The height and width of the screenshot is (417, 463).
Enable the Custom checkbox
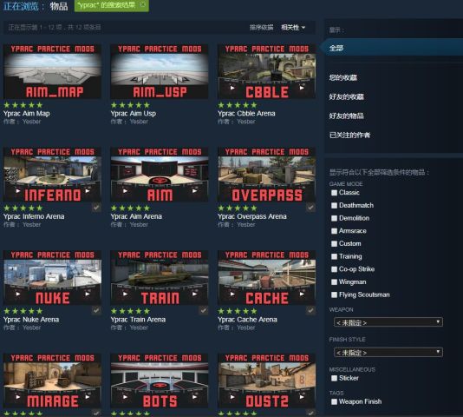click(x=334, y=243)
